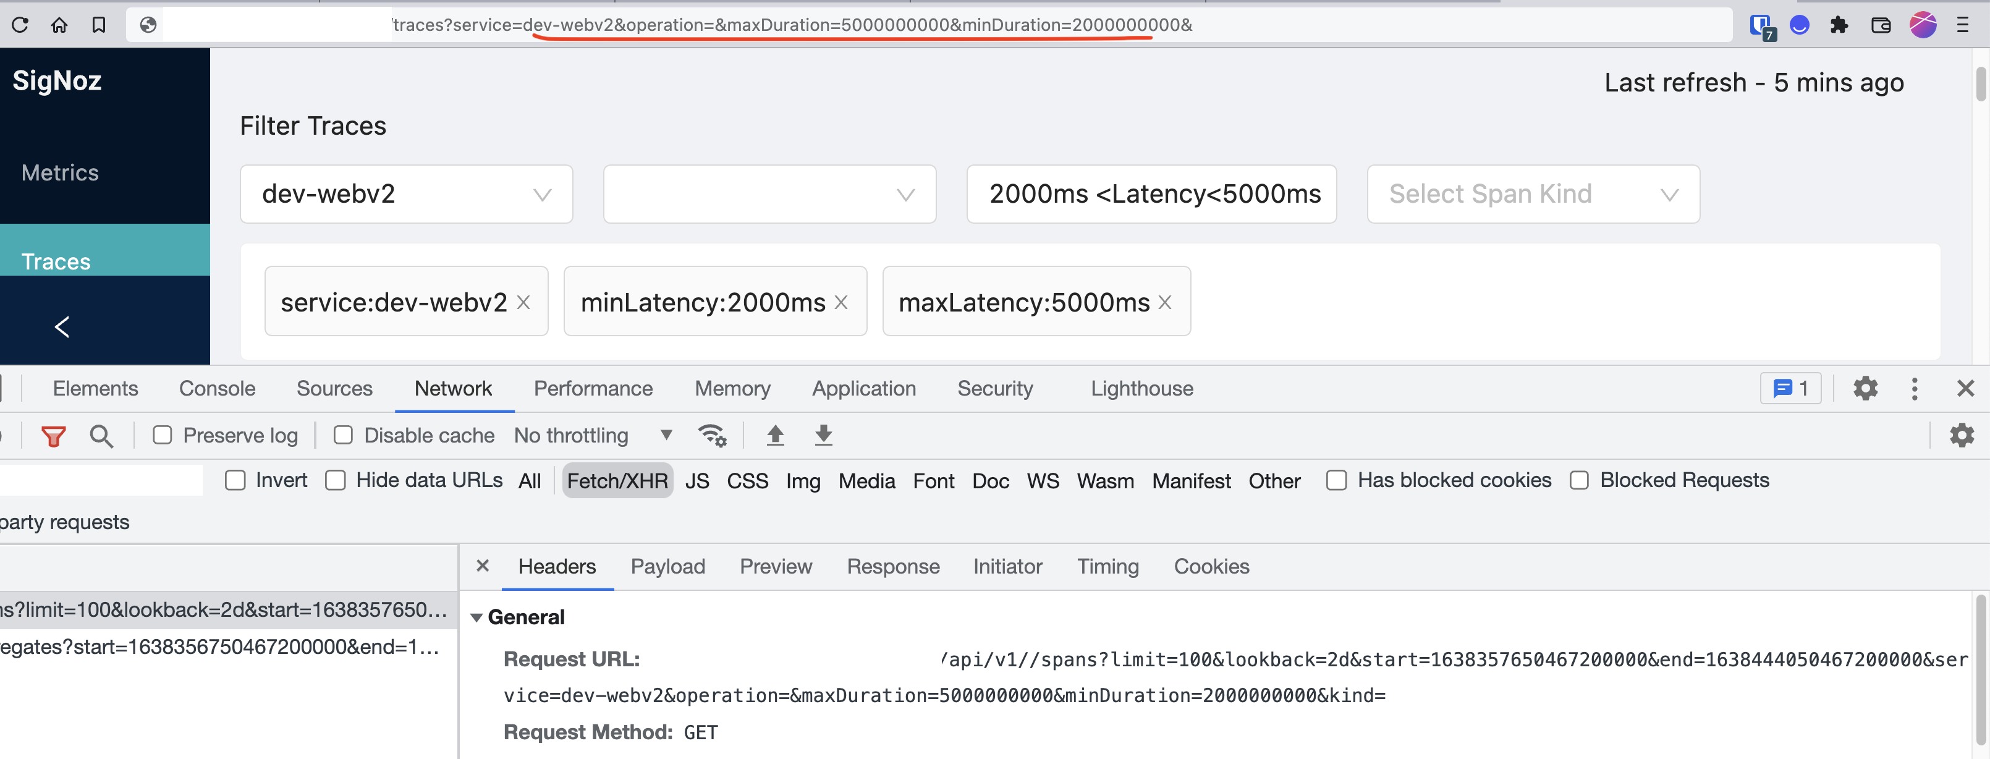Check the Hide data URLs checkbox
The width and height of the screenshot is (1990, 759).
(x=335, y=480)
